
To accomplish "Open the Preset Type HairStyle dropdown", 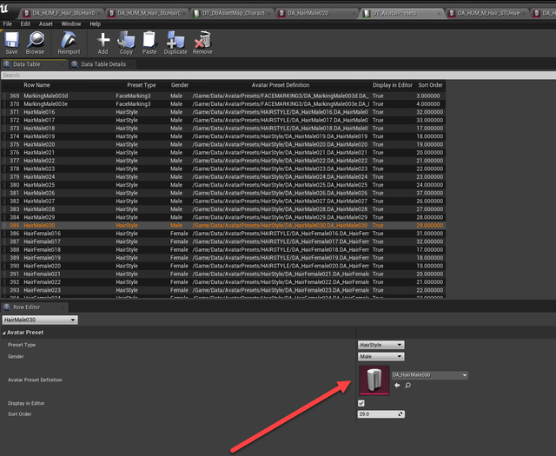I will 381,345.
